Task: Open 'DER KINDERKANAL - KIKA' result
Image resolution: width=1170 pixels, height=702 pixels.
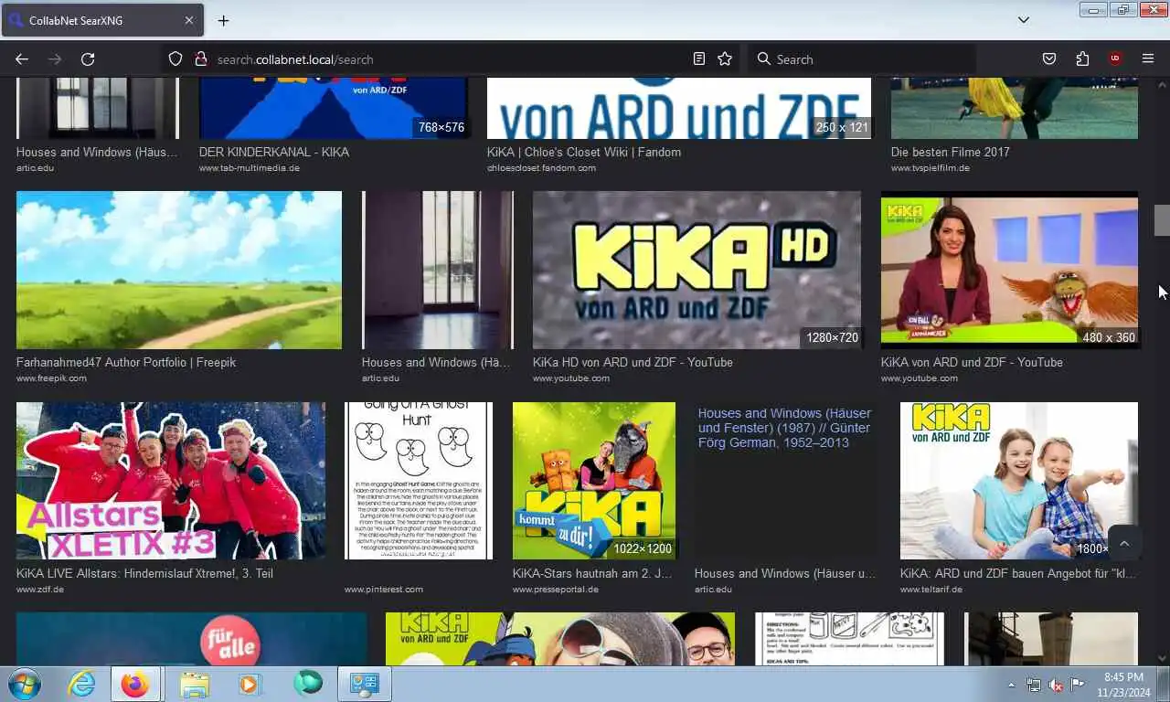Action: click(274, 152)
